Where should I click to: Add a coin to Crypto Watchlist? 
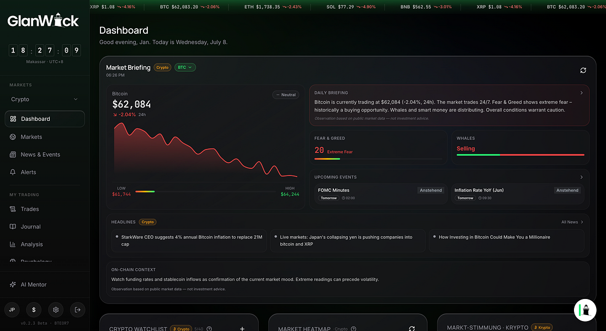(x=242, y=329)
